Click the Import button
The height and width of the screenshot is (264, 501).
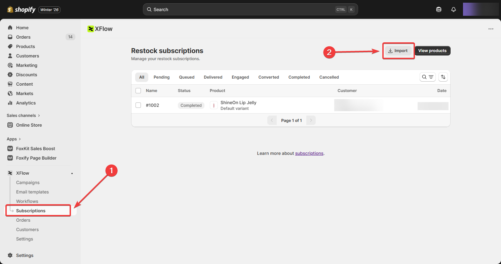point(398,51)
